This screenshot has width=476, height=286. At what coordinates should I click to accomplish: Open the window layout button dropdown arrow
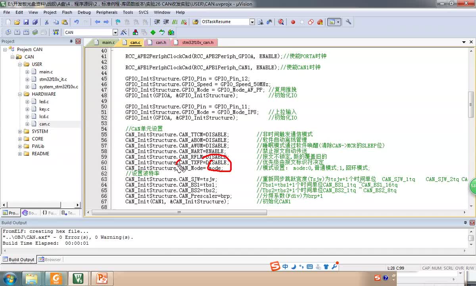tap(338, 22)
